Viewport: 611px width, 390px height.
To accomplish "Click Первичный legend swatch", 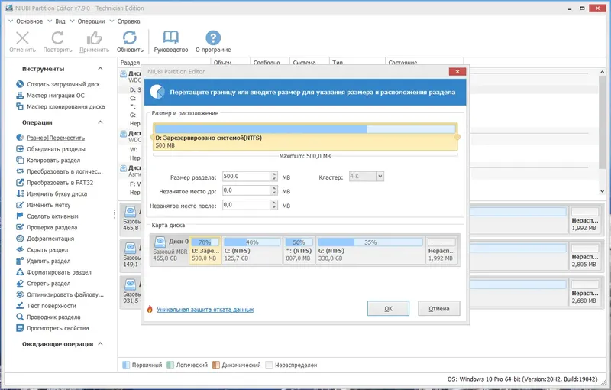I will tap(126, 365).
